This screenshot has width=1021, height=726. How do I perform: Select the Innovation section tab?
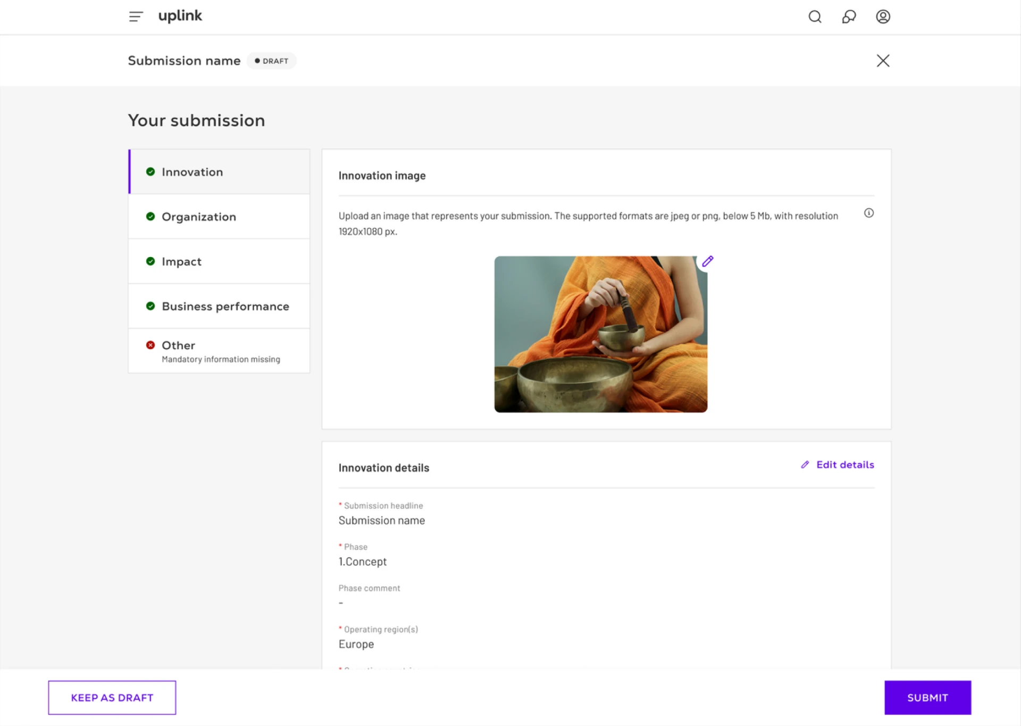pos(219,171)
